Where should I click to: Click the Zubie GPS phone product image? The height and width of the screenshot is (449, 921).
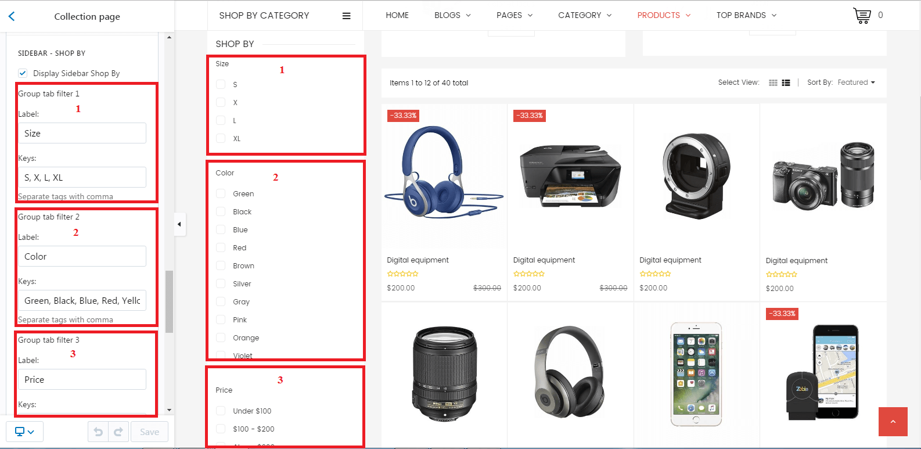click(822, 372)
